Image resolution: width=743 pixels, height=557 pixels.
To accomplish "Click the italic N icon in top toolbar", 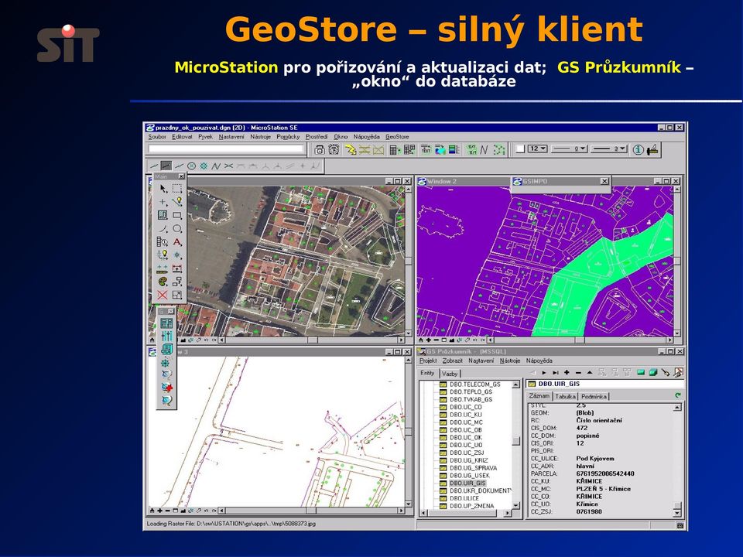I will (x=484, y=149).
